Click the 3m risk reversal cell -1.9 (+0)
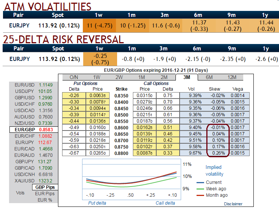The height and width of the screenshot is (208, 279). click(x=165, y=59)
